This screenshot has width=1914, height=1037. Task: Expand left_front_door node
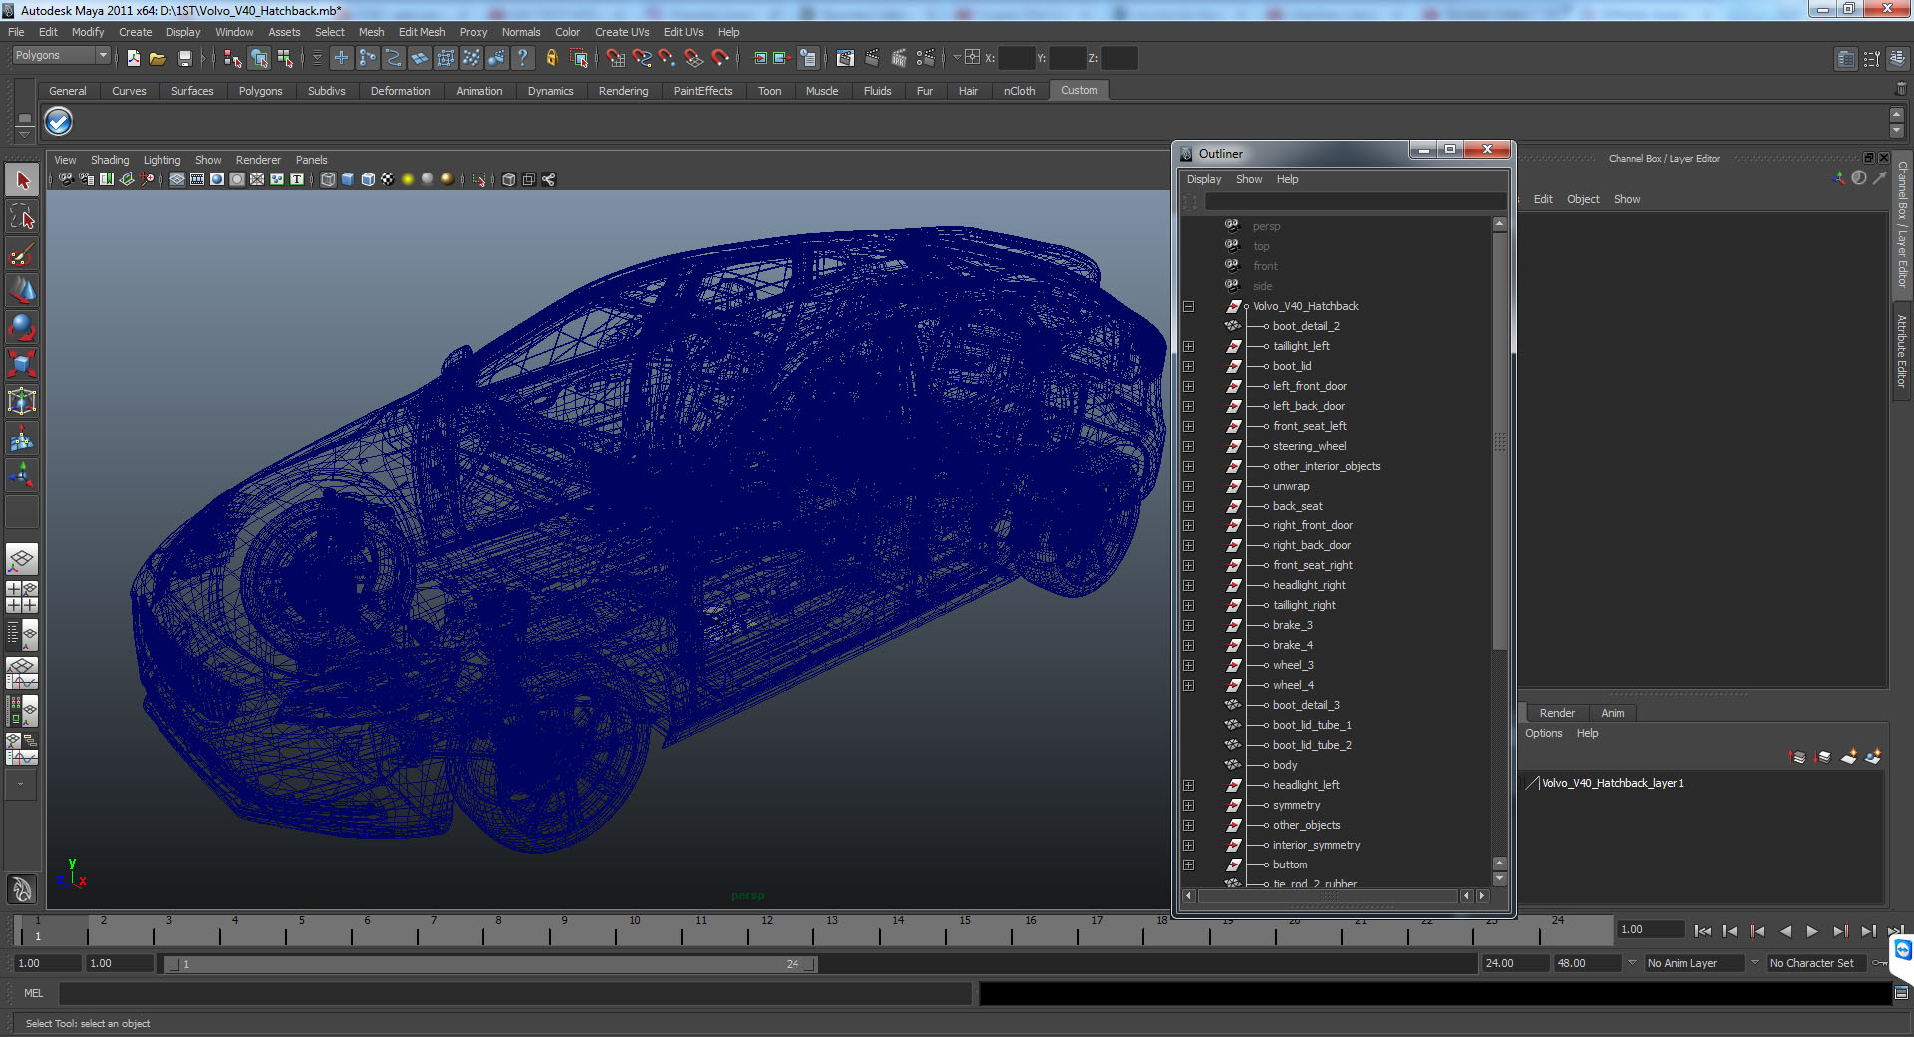pyautogui.click(x=1188, y=386)
